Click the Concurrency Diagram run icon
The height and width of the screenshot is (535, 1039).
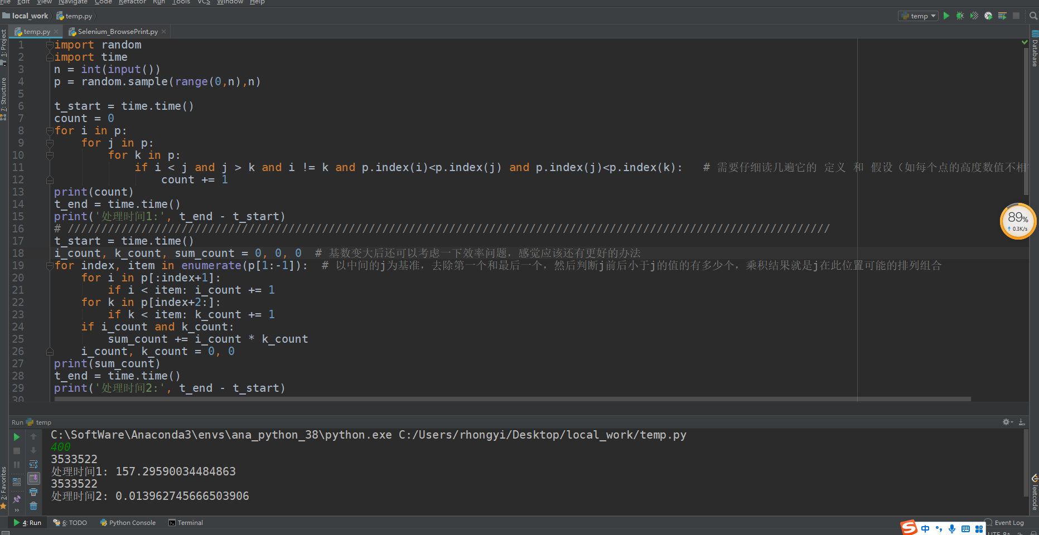(1002, 16)
